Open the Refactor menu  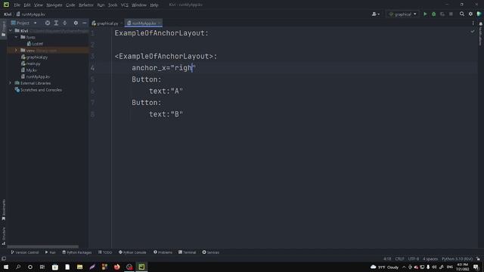[85, 5]
